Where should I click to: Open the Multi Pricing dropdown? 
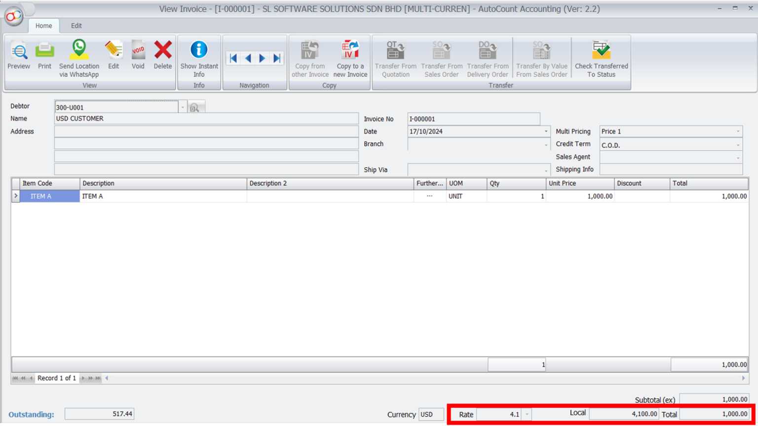point(738,132)
